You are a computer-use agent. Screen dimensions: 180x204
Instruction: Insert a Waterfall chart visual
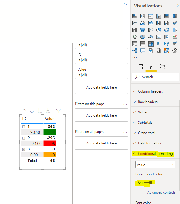(x=135, y=30)
